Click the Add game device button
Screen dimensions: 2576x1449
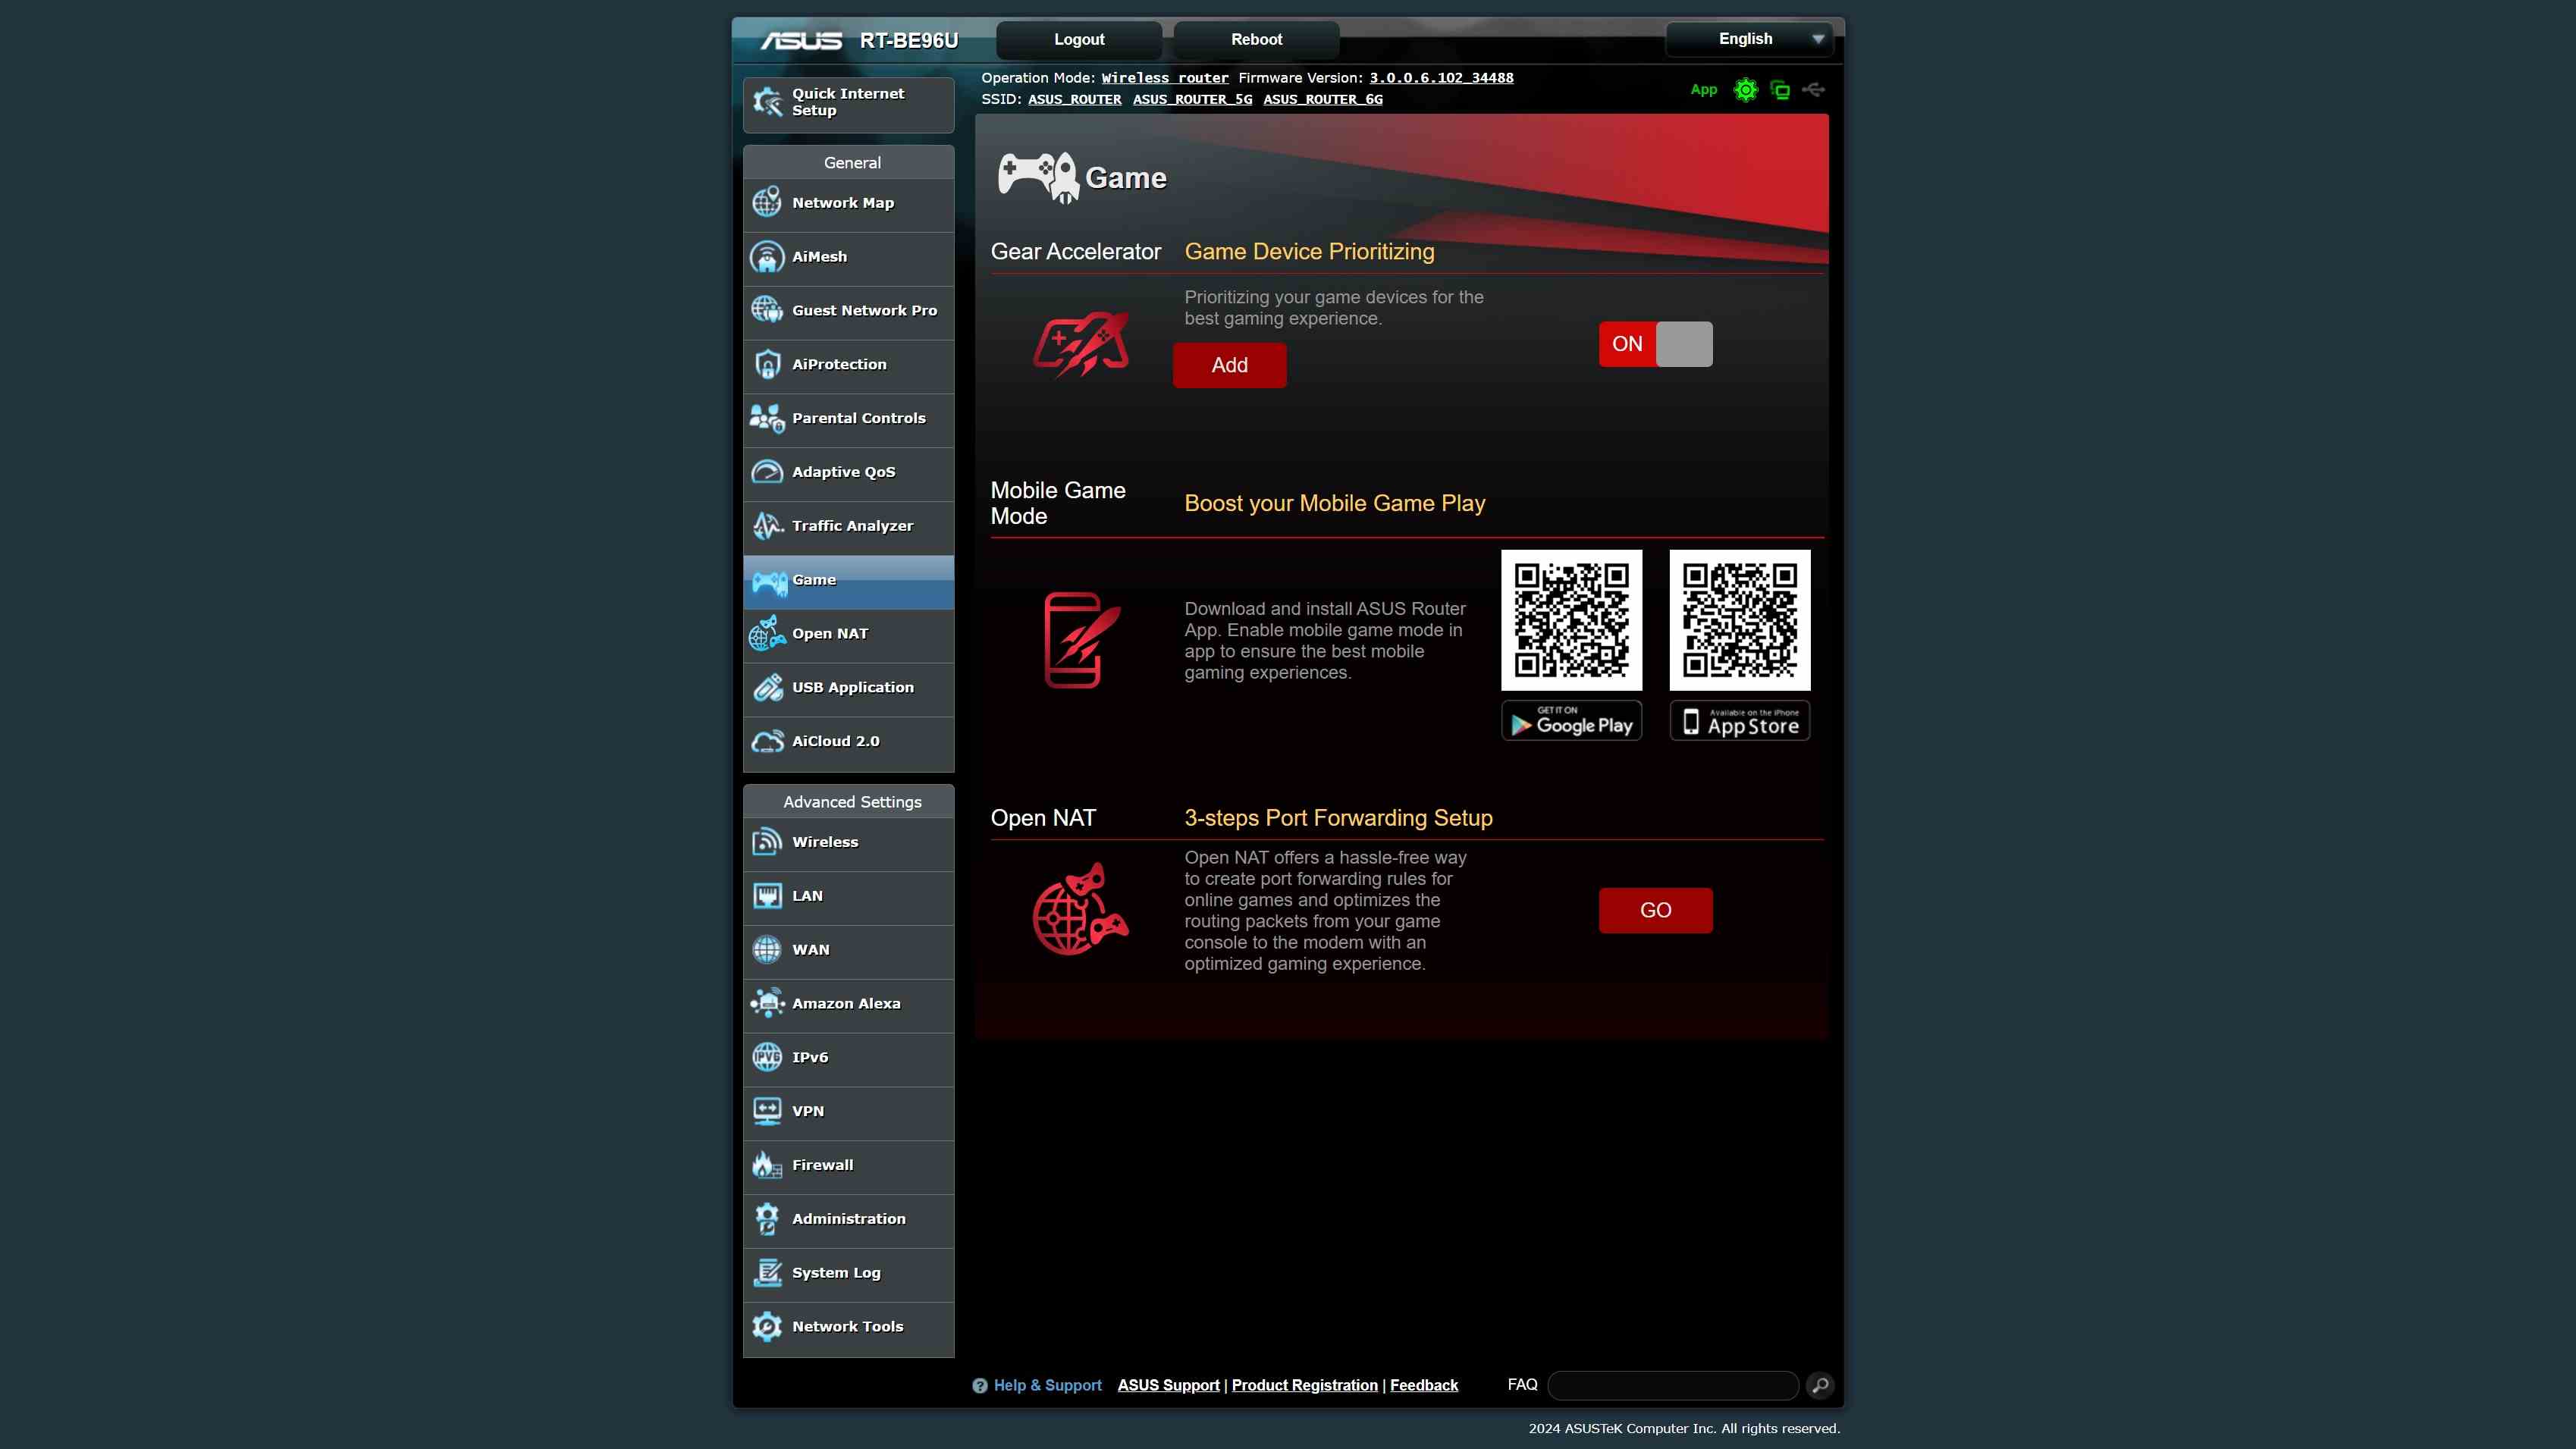point(1230,365)
